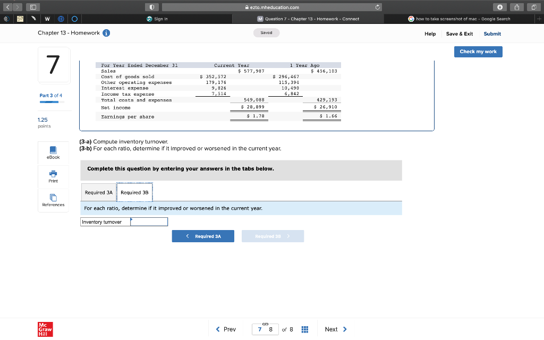Open the Safari downloads icon
544x340 pixels.
point(499,7)
